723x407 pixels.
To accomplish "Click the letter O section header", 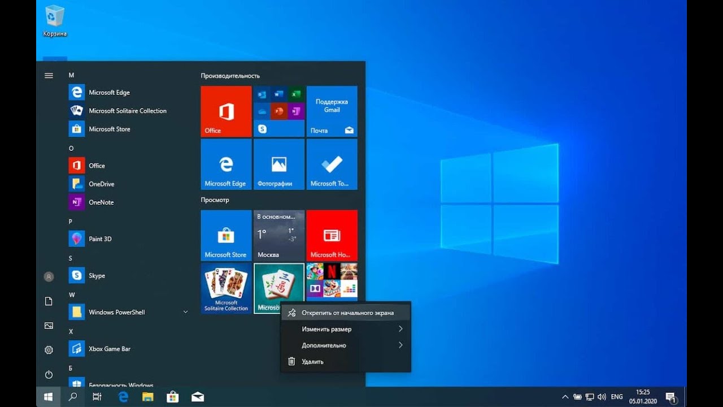I will tap(71, 148).
